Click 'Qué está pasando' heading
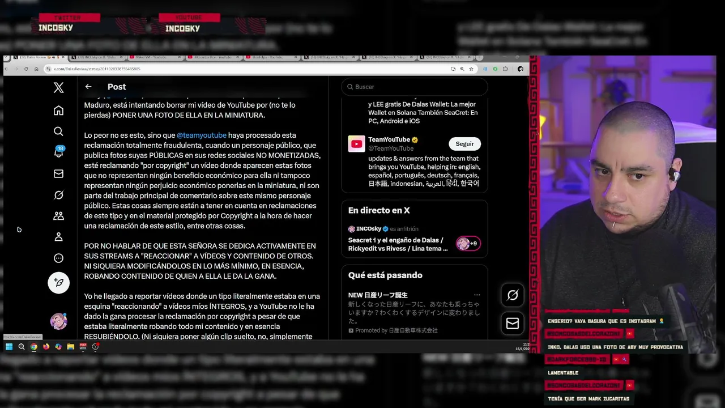The image size is (725, 408). [385, 275]
